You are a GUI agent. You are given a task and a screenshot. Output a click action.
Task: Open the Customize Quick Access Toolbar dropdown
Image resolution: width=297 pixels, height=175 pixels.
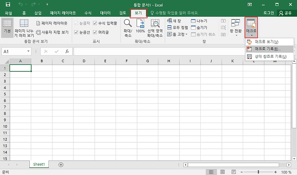point(47,4)
